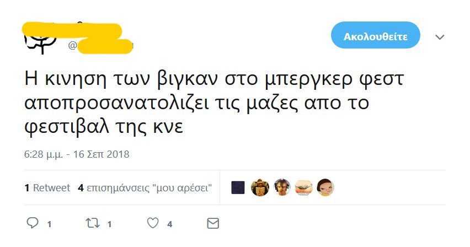Retweet using the arrows icon
This screenshot has width=470, height=247.
tap(93, 223)
